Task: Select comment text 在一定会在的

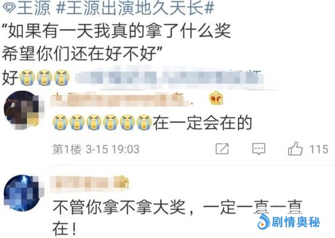Action: [202, 123]
